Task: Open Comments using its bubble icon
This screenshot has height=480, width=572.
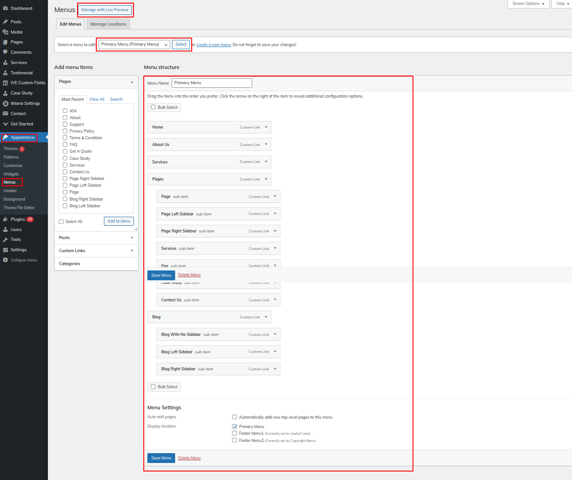Action: tap(5, 52)
